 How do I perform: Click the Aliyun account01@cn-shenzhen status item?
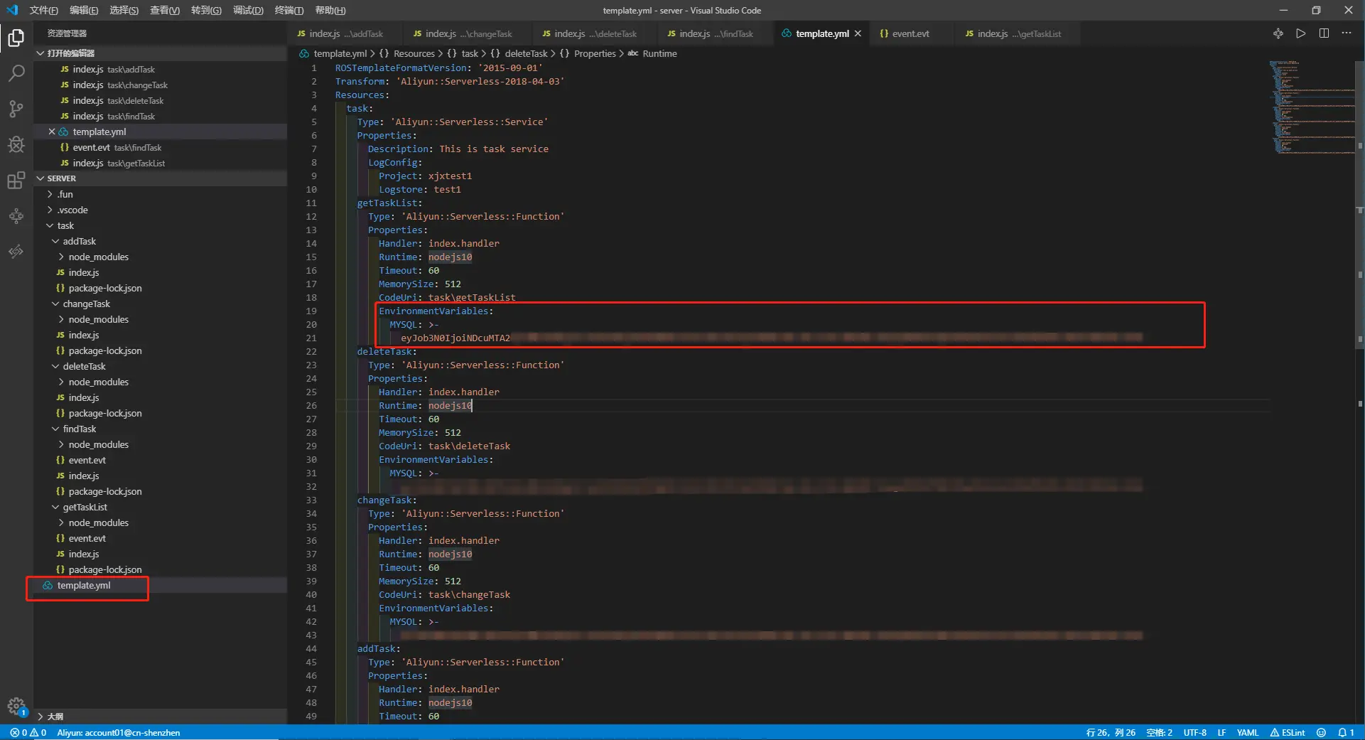(119, 732)
